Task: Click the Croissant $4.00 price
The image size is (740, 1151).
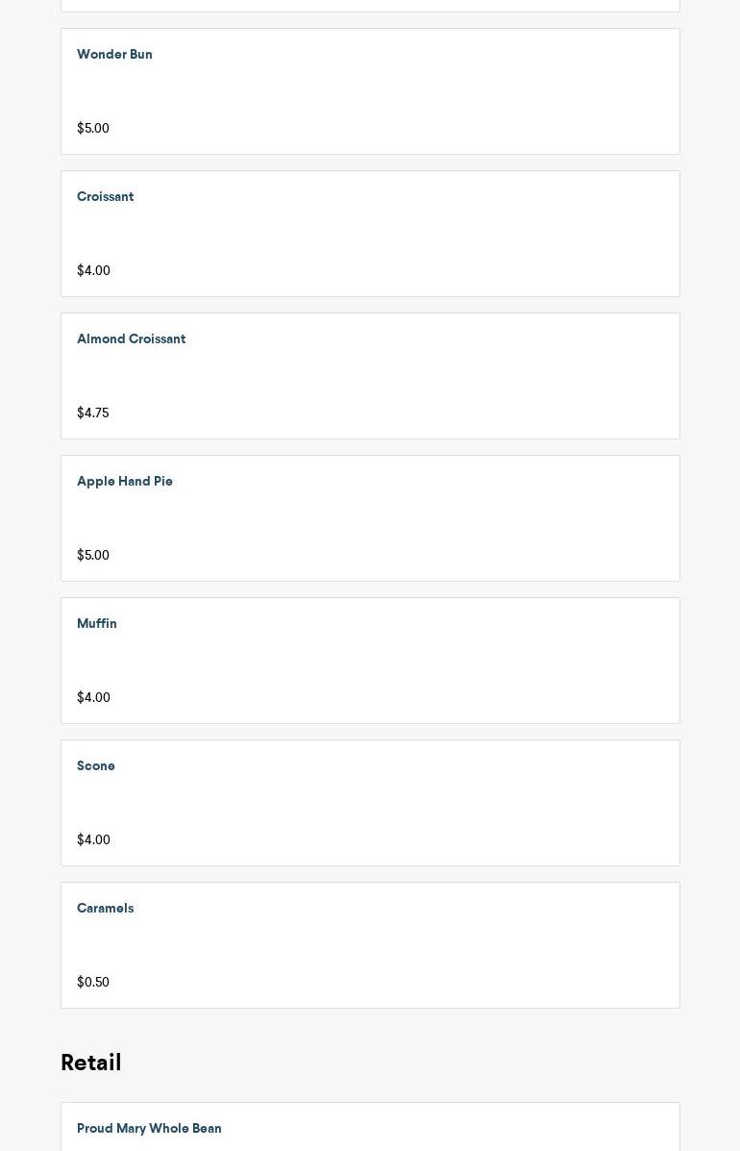Action: 93,271
